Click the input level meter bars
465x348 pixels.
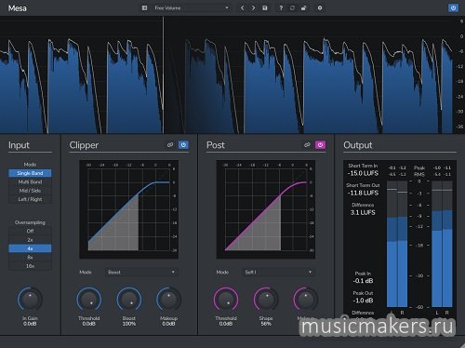(397, 244)
